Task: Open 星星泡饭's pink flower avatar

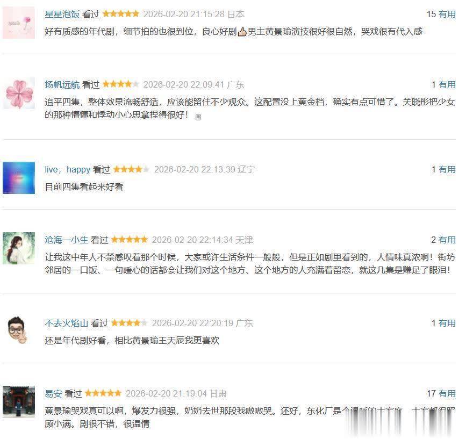Action: tap(19, 23)
